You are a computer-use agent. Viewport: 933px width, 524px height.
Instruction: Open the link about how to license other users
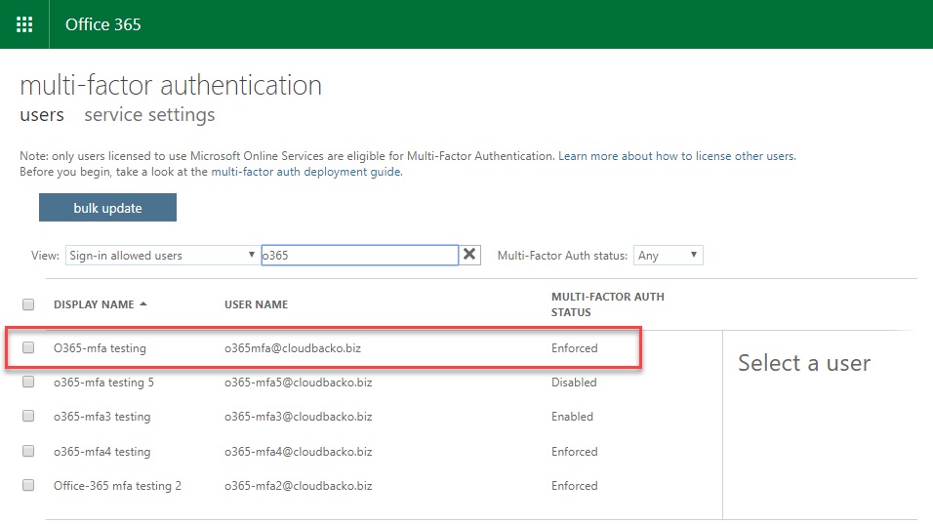tap(676, 156)
